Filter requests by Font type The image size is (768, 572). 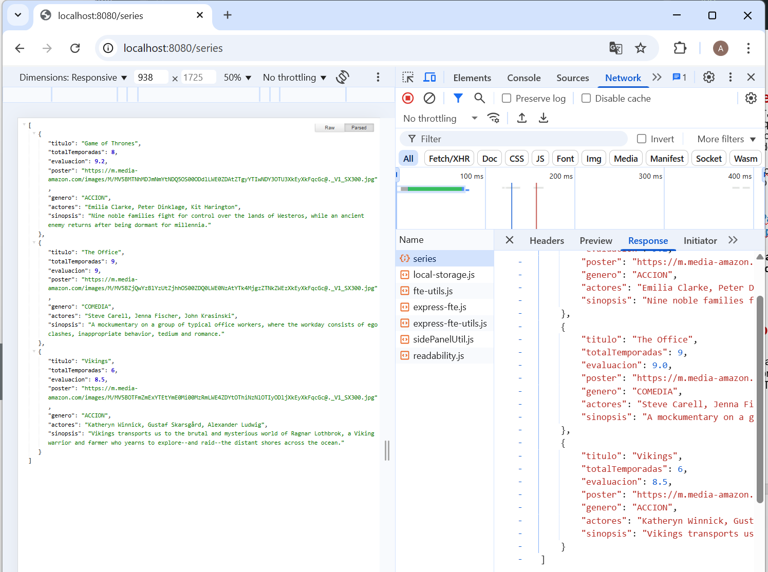pyautogui.click(x=565, y=159)
